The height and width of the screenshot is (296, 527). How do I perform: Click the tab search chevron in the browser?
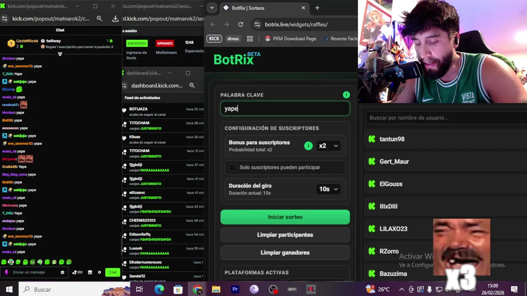point(212,8)
